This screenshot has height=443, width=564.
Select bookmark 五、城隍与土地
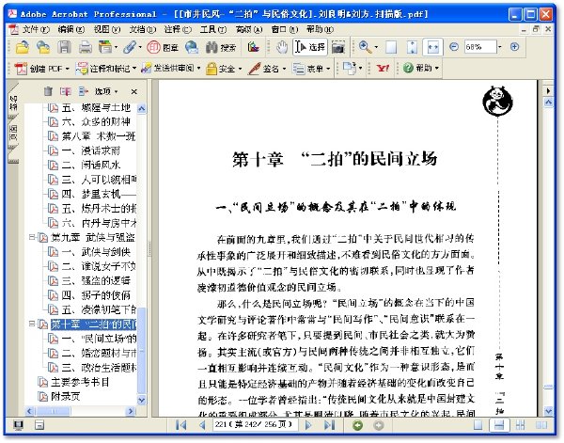coord(96,107)
